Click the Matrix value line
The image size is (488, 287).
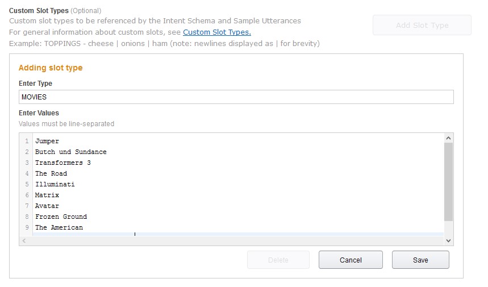47,195
